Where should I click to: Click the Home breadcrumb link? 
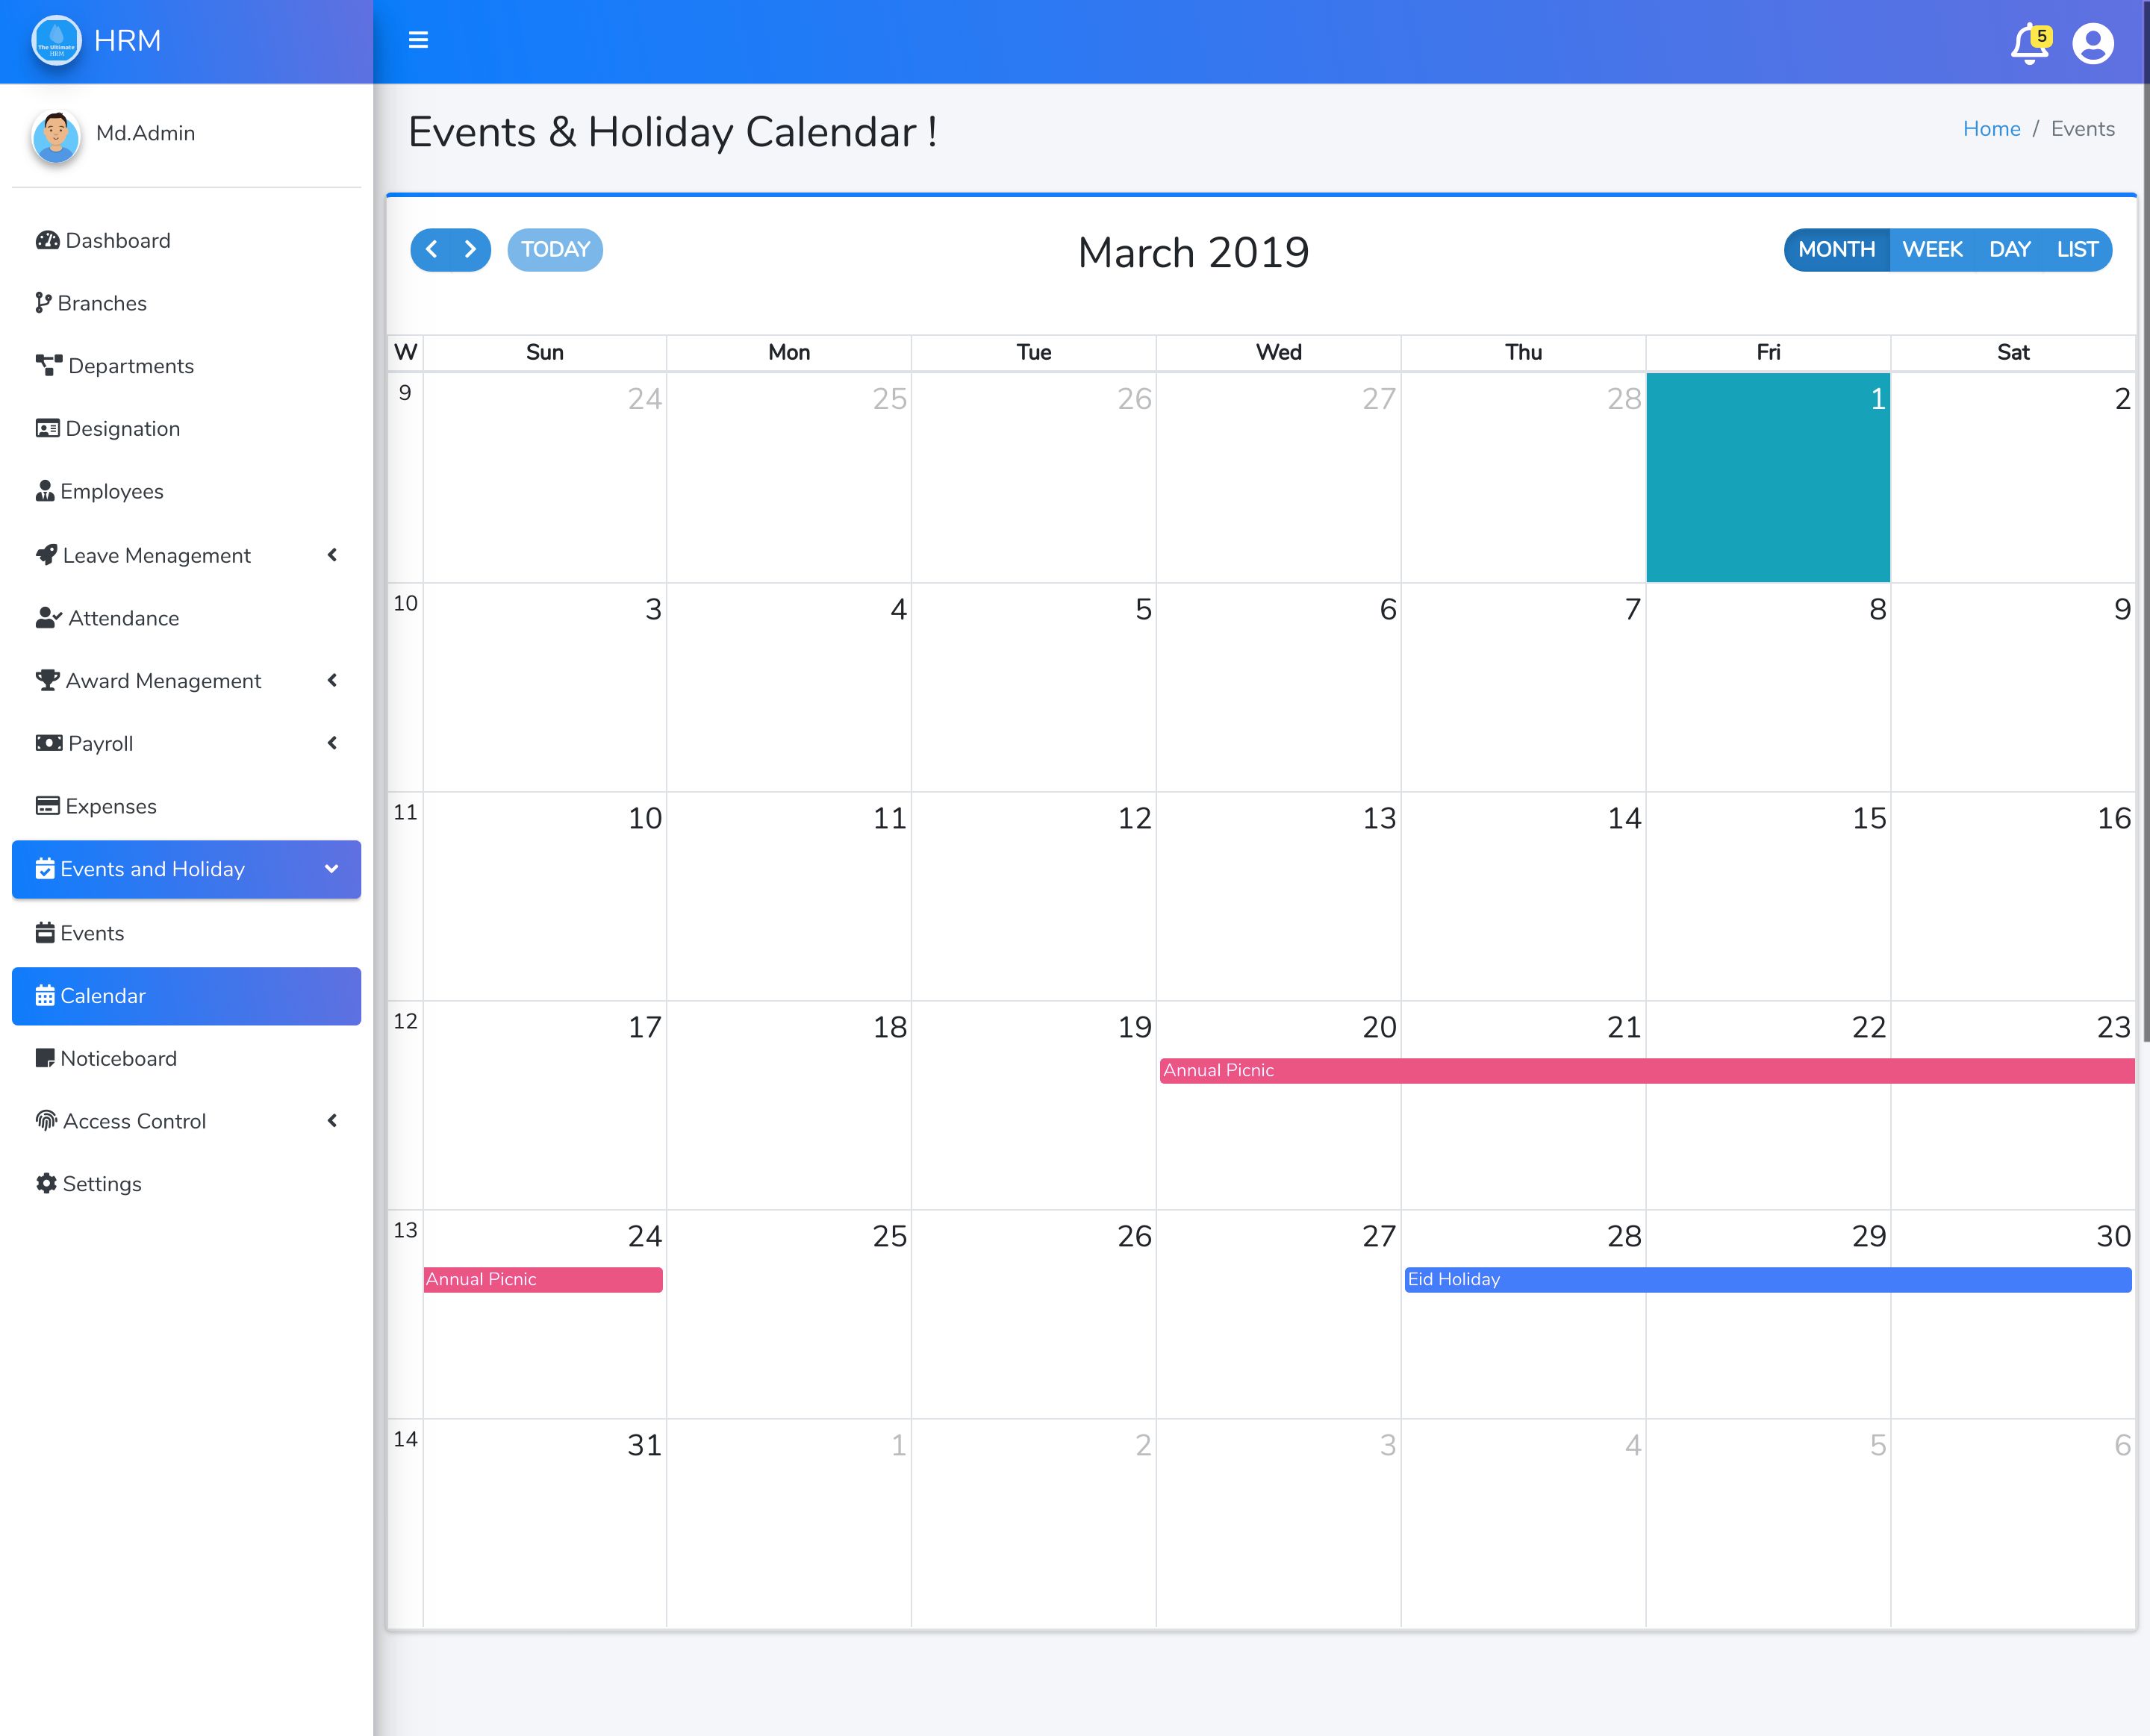(x=1991, y=129)
